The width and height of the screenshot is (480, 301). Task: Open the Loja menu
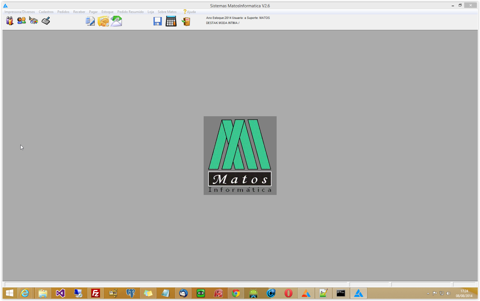coord(151,12)
